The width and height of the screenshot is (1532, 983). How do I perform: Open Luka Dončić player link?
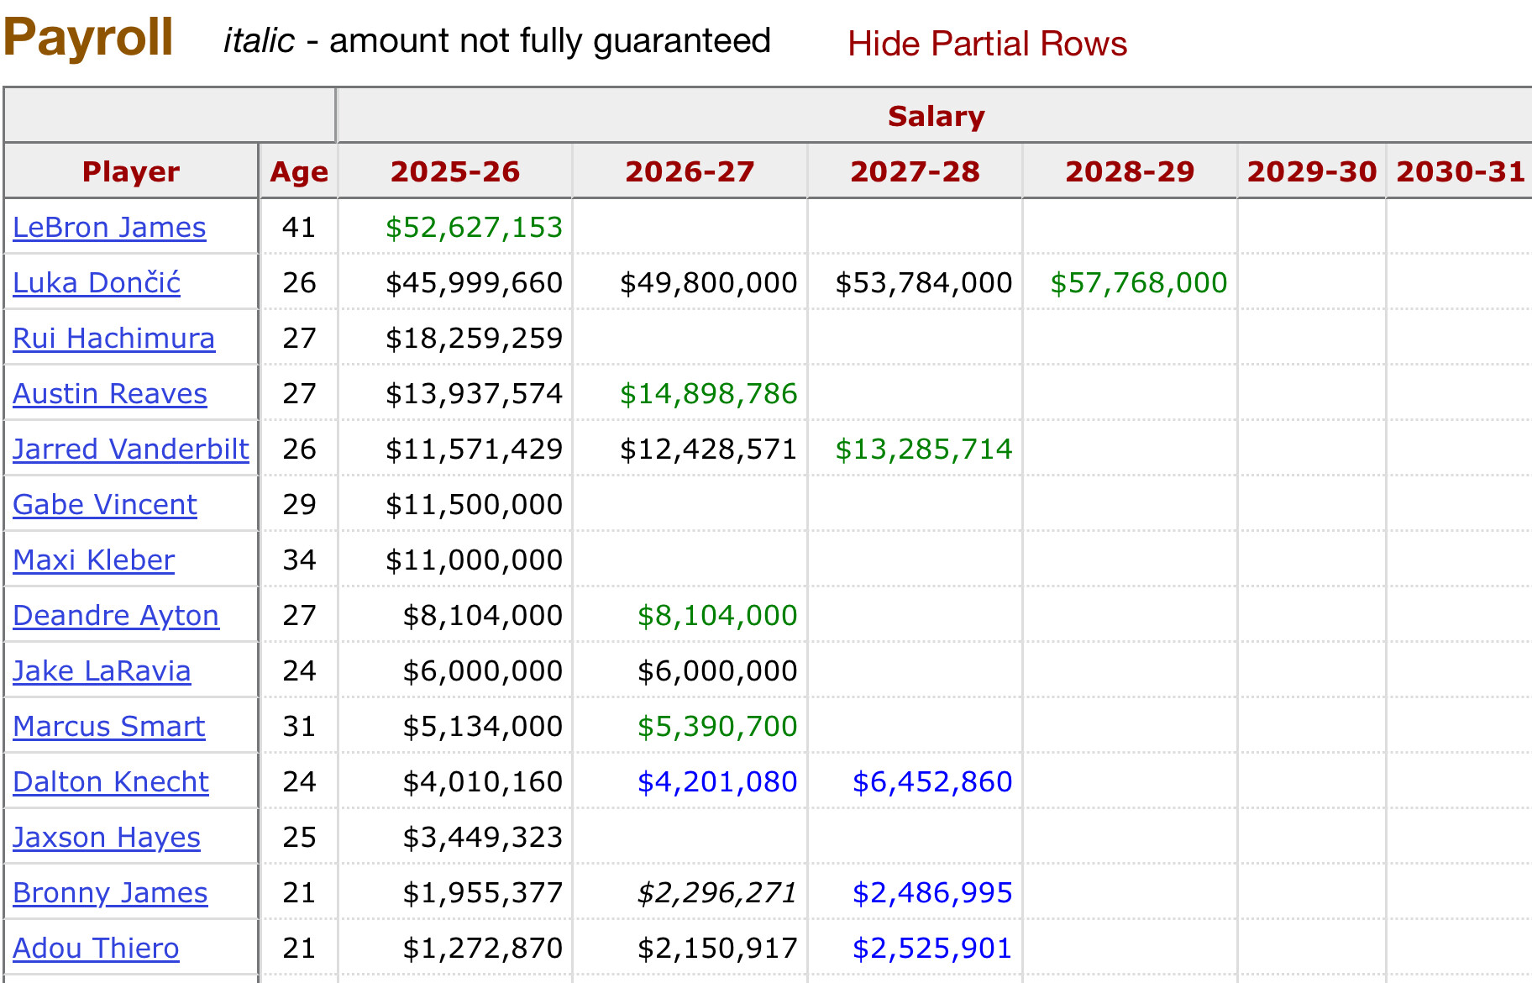coord(97,283)
